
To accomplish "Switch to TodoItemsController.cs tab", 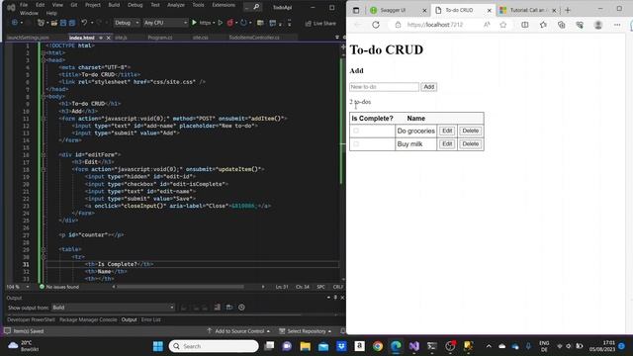I will tap(254, 38).
